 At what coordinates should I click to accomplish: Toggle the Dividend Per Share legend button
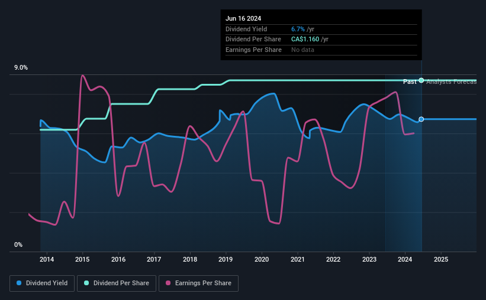pos(117,283)
